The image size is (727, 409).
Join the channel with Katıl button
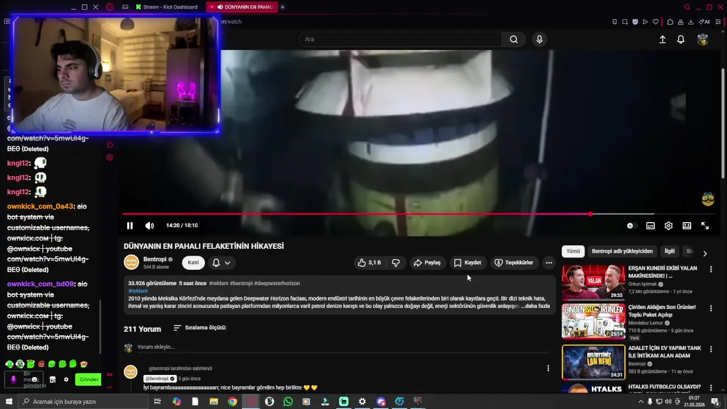(x=193, y=262)
